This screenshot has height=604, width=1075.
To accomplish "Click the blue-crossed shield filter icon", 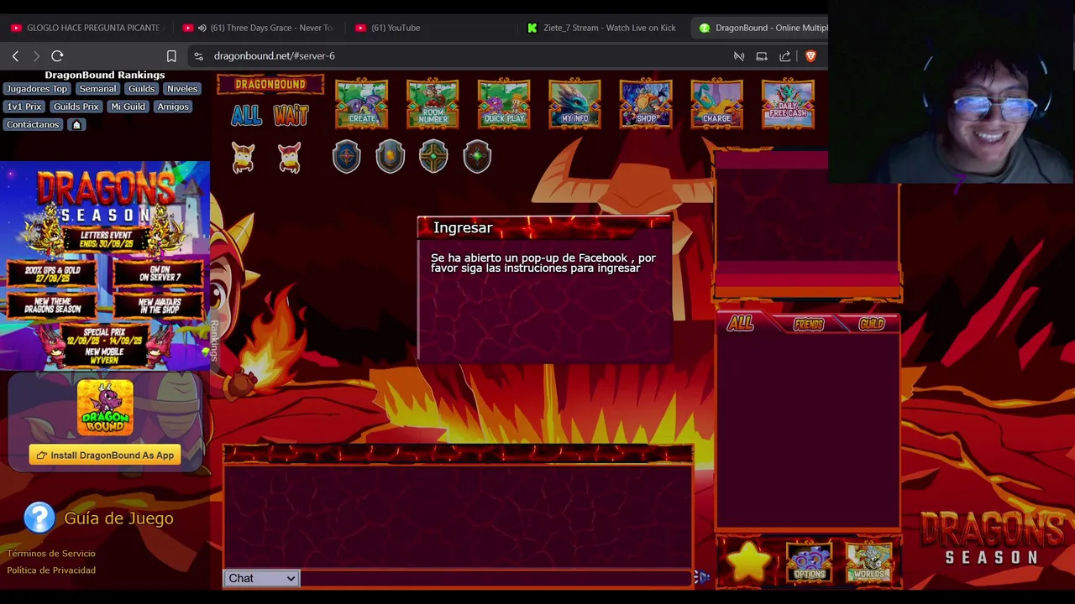I will click(346, 156).
